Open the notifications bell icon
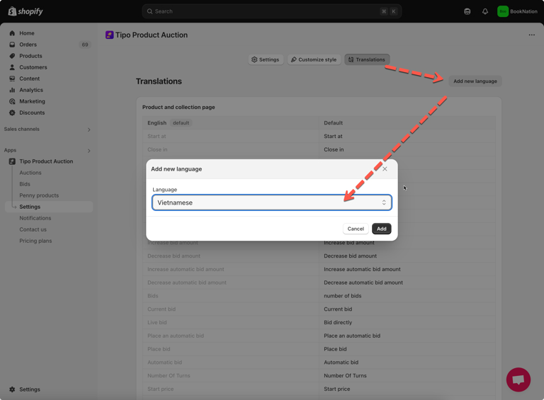544x400 pixels. [x=485, y=11]
